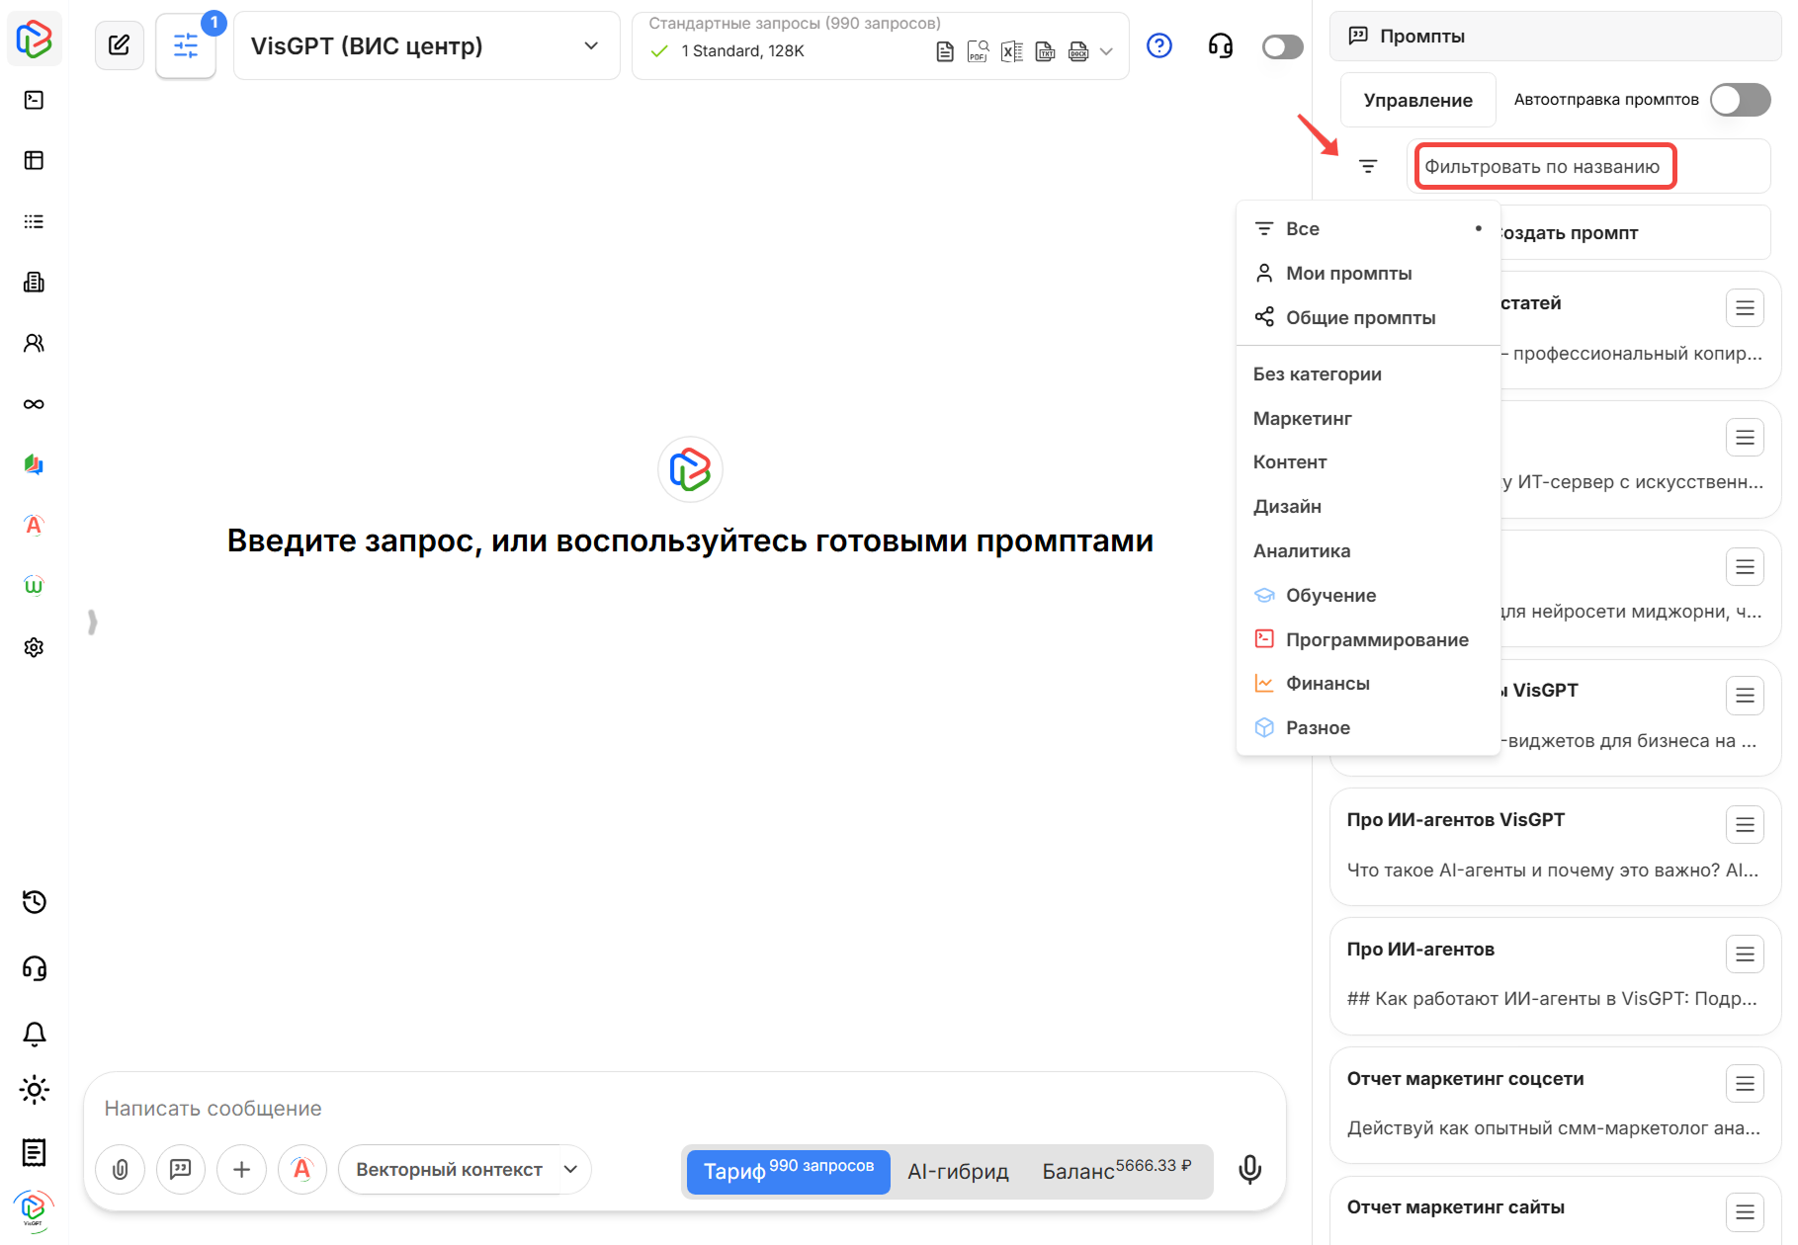Choose the Маркетинг category from the menu
The image size is (1798, 1245).
pos(1303,418)
